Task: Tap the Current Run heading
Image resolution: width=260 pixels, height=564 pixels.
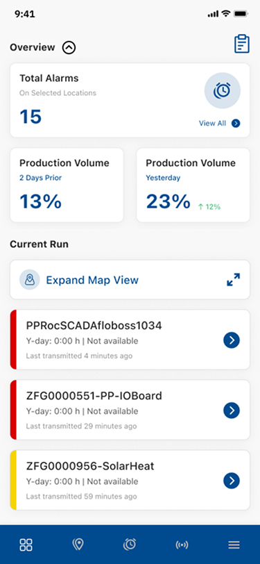Action: point(39,244)
